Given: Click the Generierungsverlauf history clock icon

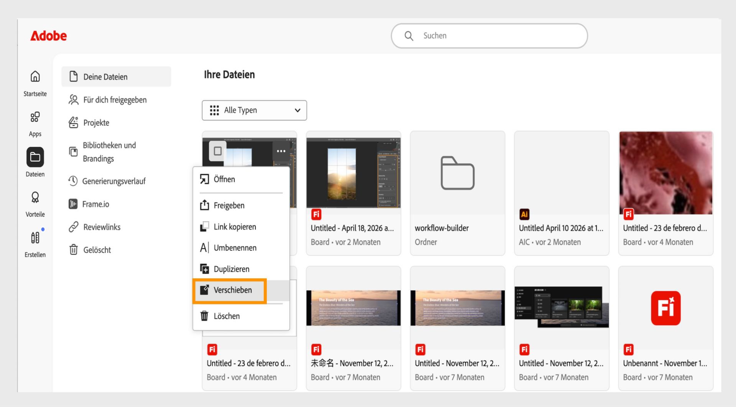Looking at the screenshot, I should click(x=73, y=181).
